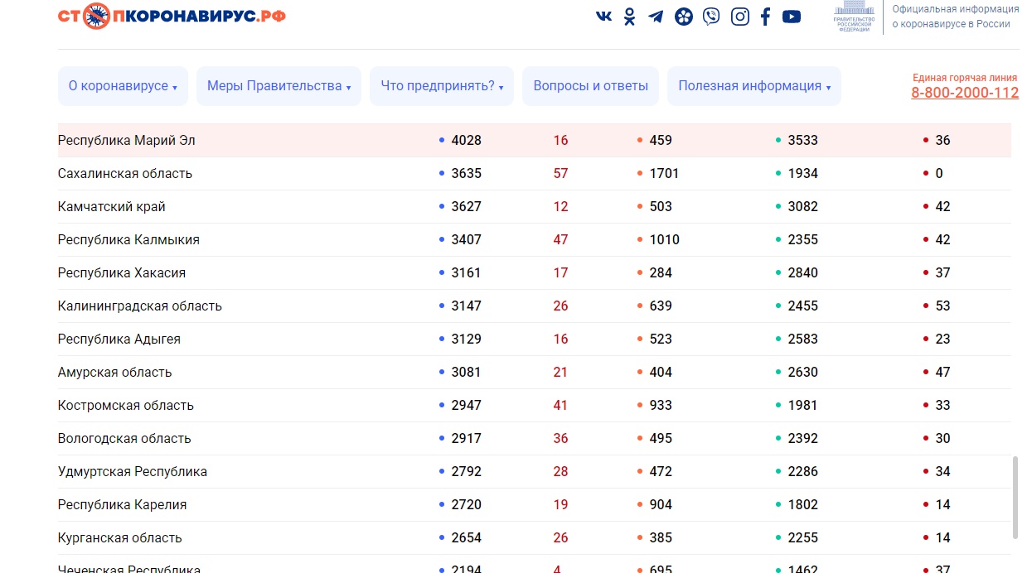Click the Стопкоронавирус.рф site logo
Screen dimensions: 1032x573
coord(172,16)
